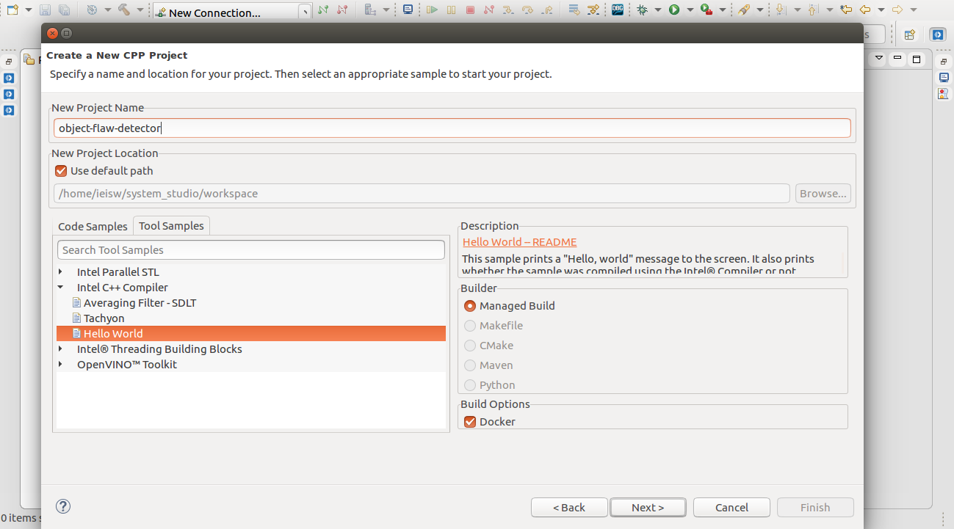
Task: Click the Help question mark icon
Action: (x=63, y=506)
